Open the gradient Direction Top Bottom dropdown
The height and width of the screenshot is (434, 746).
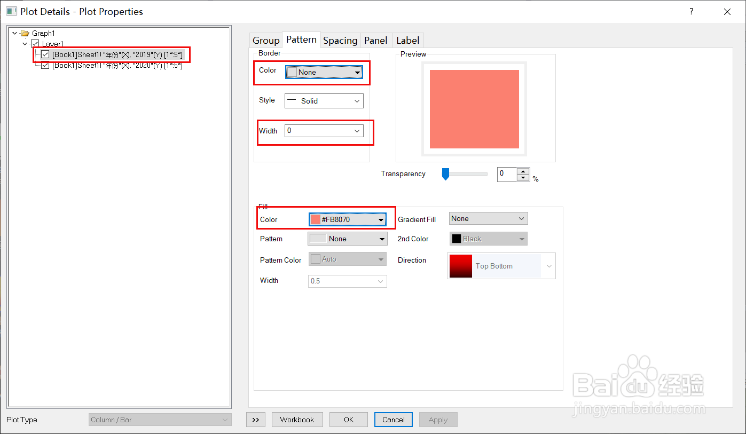tap(501, 266)
